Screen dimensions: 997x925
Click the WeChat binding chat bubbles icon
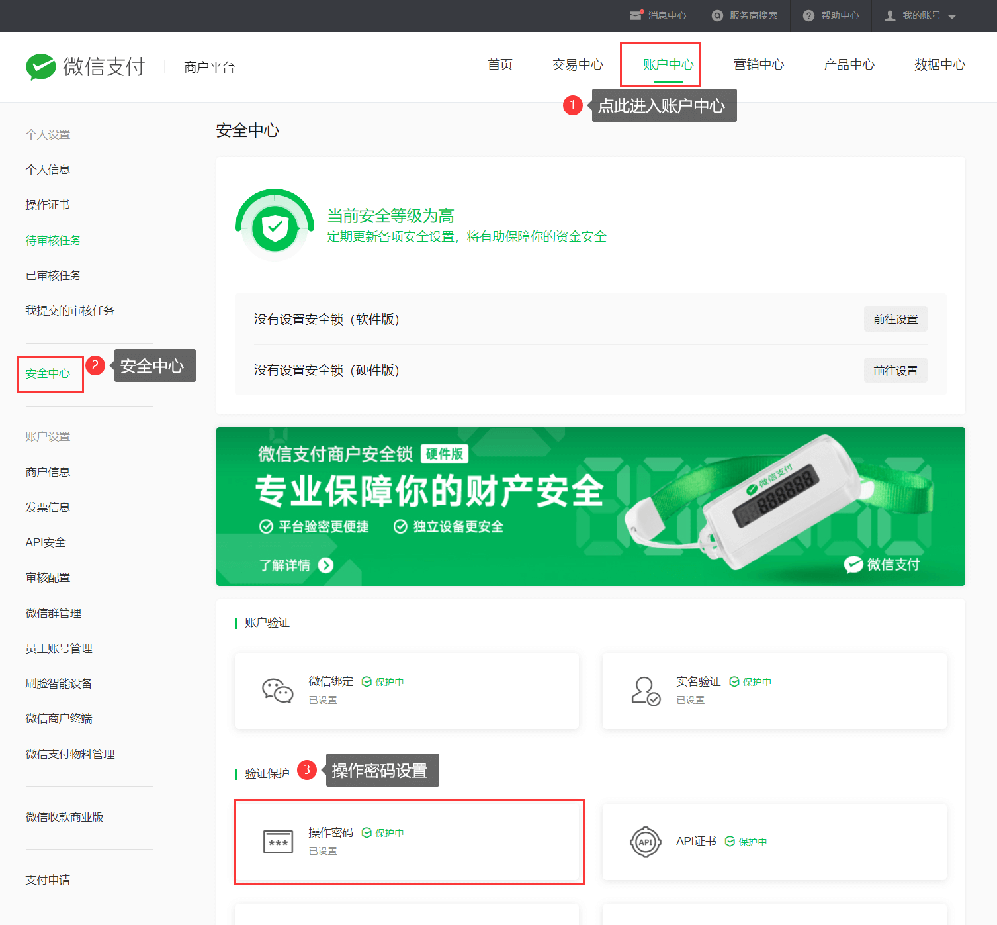(277, 691)
